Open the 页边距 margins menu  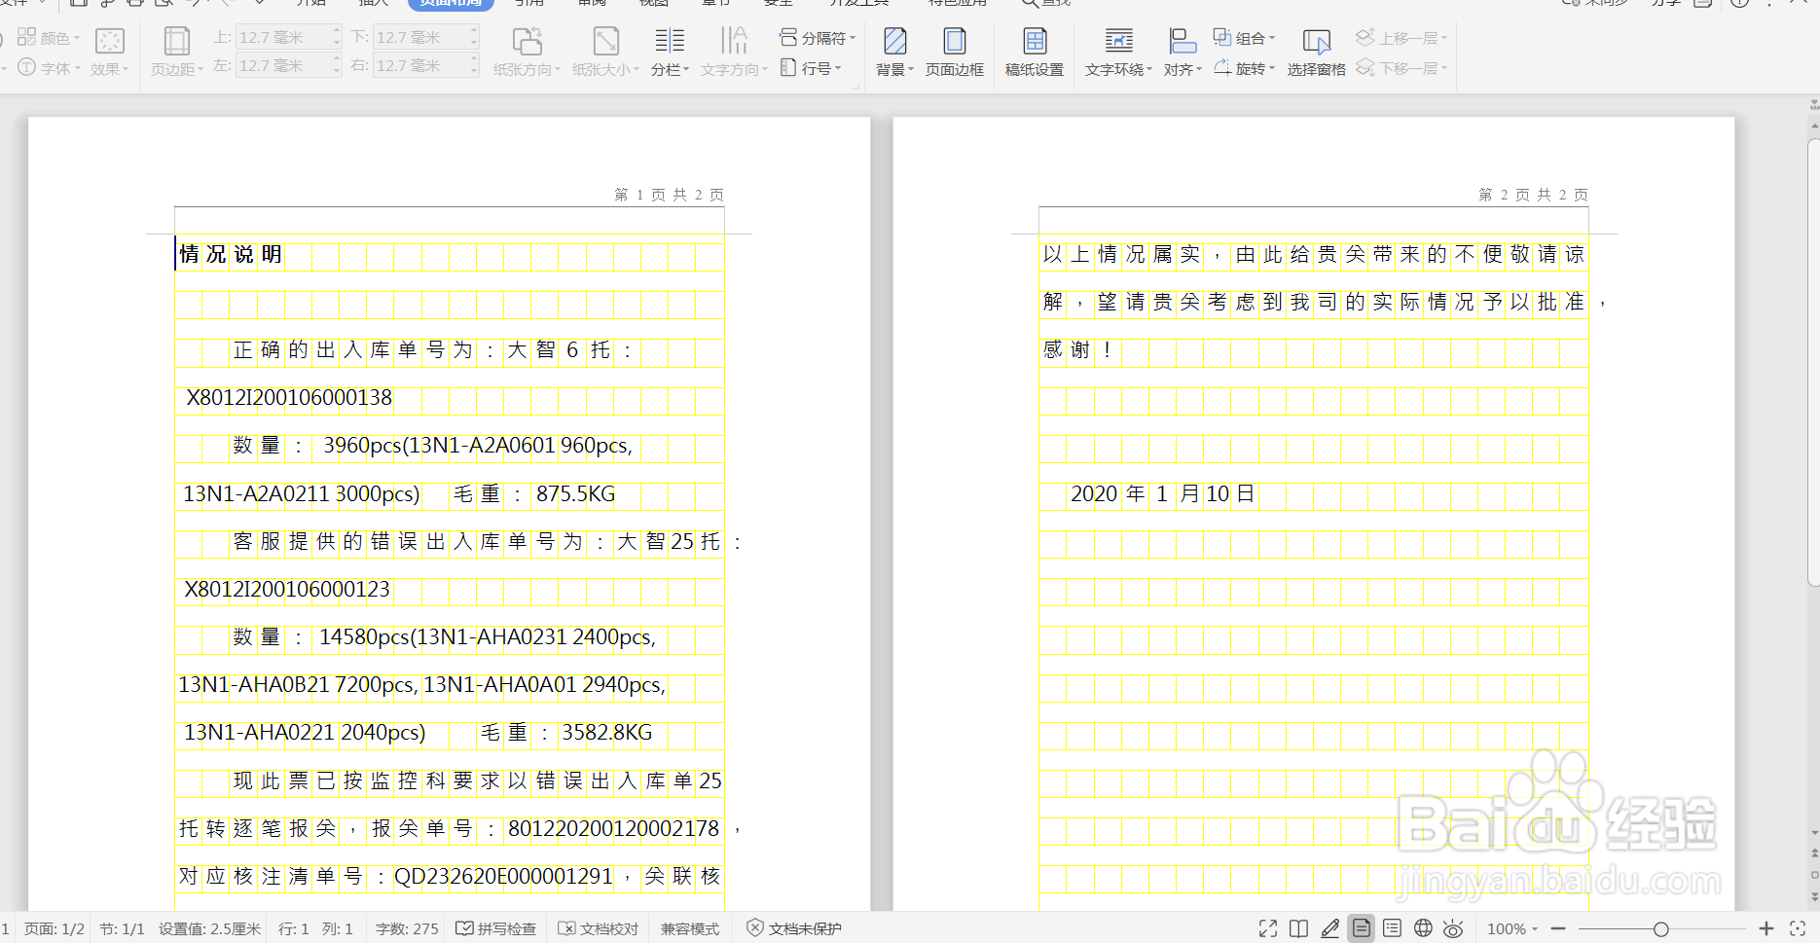tap(176, 51)
